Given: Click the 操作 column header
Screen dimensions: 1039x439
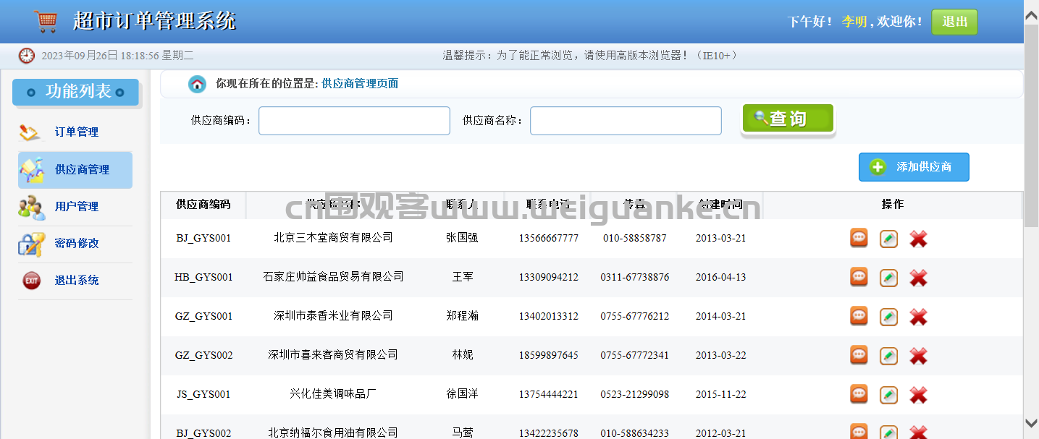Looking at the screenshot, I should 893,205.
